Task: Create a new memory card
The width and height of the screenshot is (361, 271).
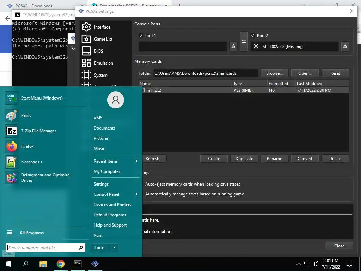Action: click(x=214, y=158)
